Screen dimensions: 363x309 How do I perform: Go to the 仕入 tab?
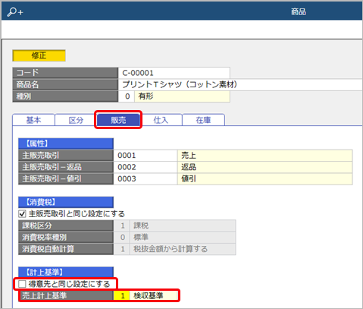pyautogui.click(x=161, y=120)
